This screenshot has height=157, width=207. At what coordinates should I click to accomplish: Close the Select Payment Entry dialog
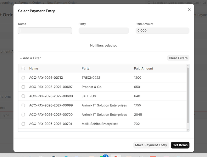coord(189,9)
